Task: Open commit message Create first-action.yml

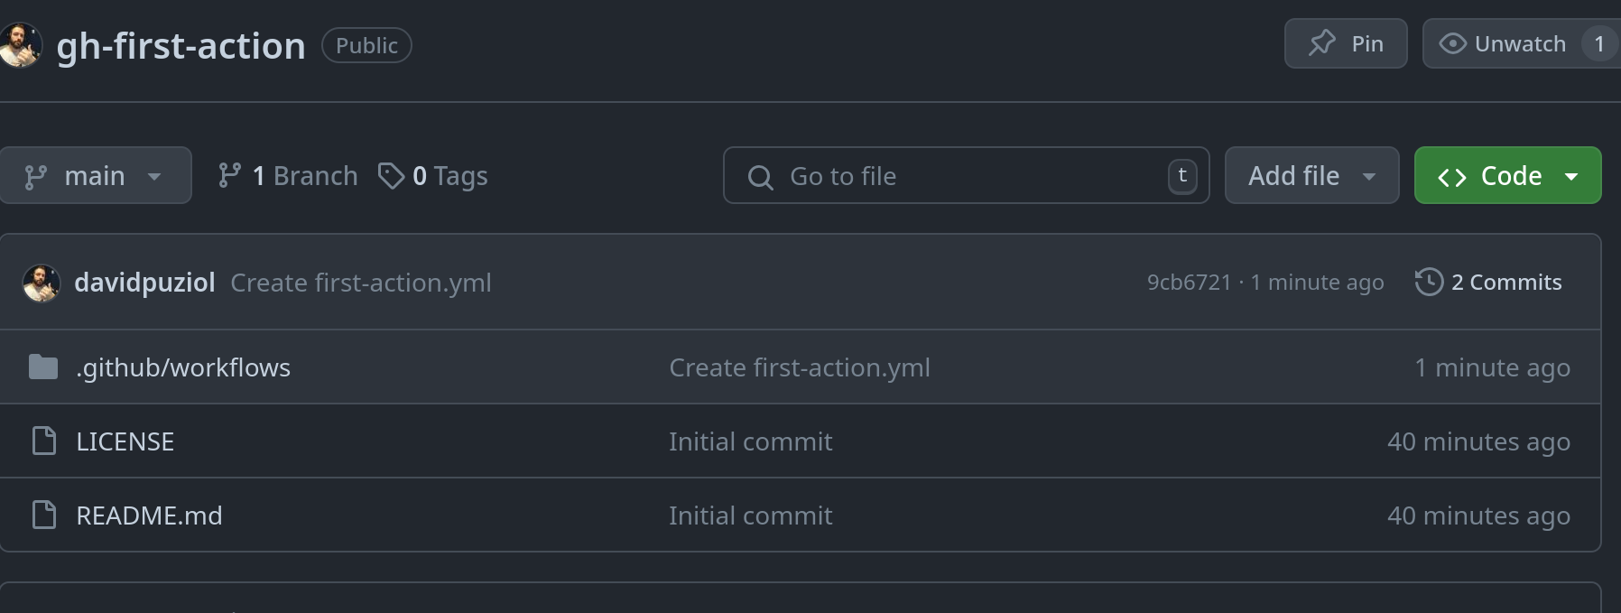Action: click(x=360, y=282)
